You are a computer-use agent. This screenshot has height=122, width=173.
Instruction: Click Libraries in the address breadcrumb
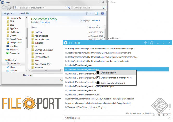tap(24, 8)
